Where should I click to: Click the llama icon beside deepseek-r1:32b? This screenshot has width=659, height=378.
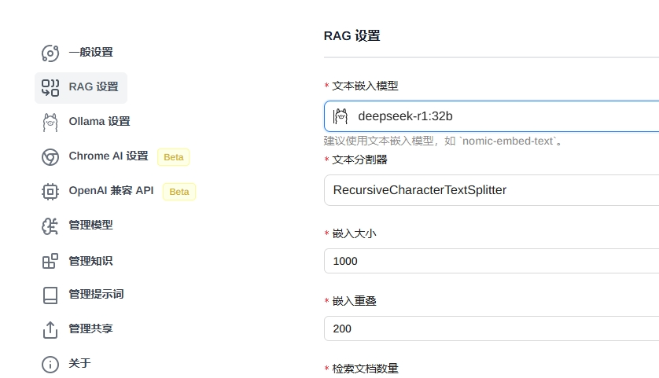tap(341, 116)
